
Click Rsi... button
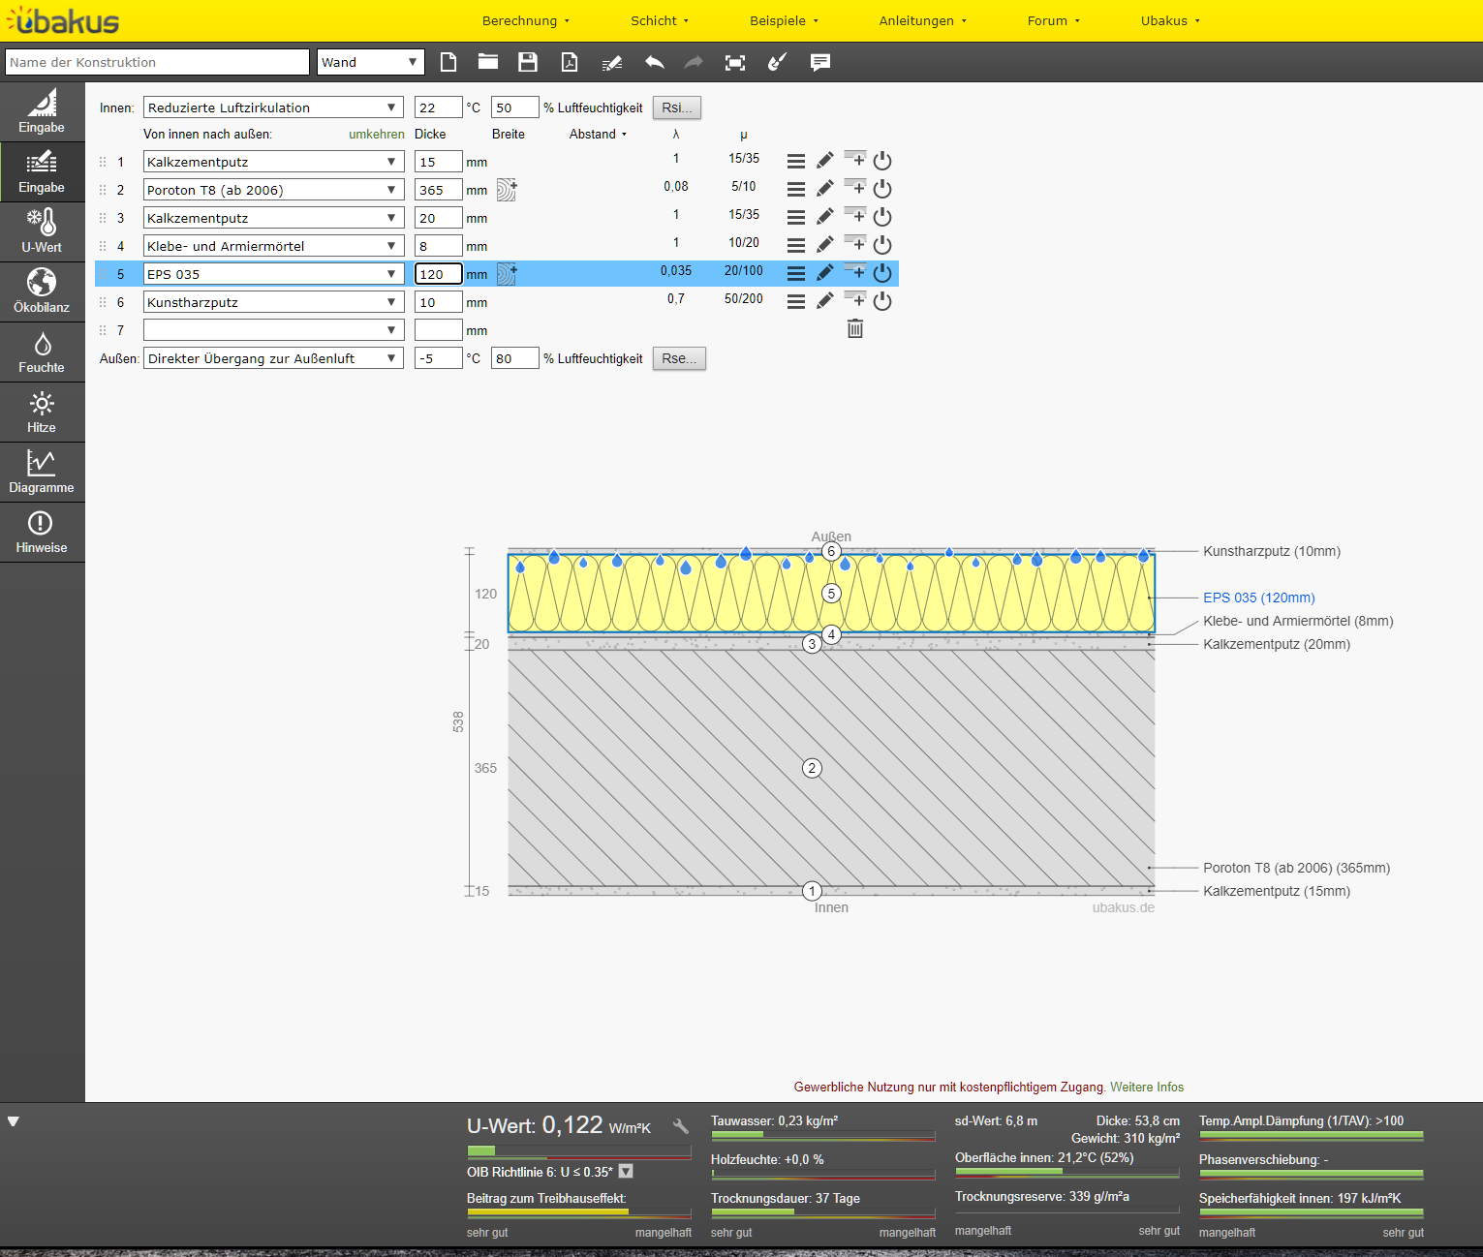click(x=677, y=107)
